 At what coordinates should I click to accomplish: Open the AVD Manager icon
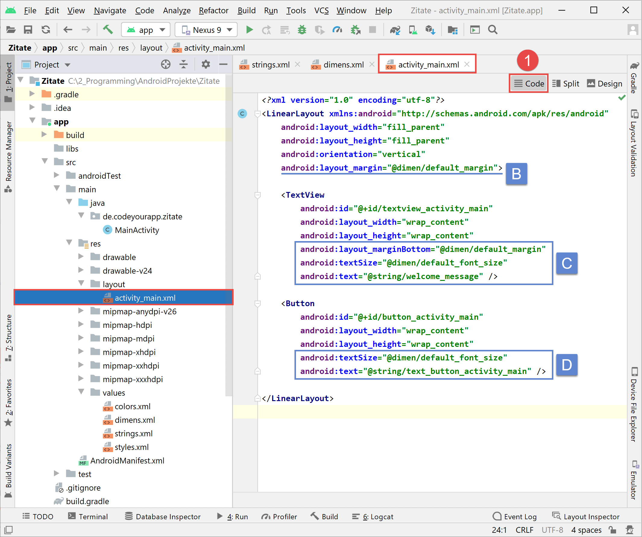(413, 30)
